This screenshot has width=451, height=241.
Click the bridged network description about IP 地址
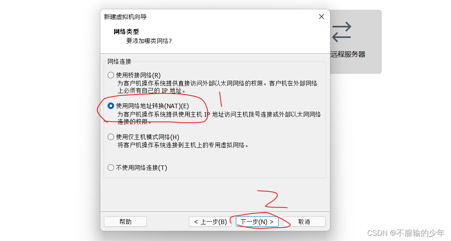pyautogui.click(x=218, y=87)
